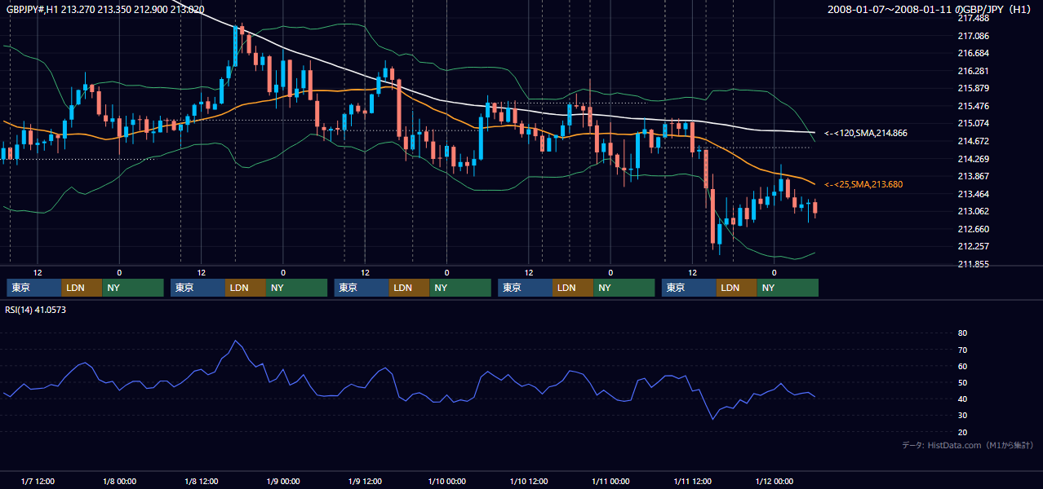The height and width of the screenshot is (489, 1043).
Task: Click price axis value 217.086
Action: (973, 36)
